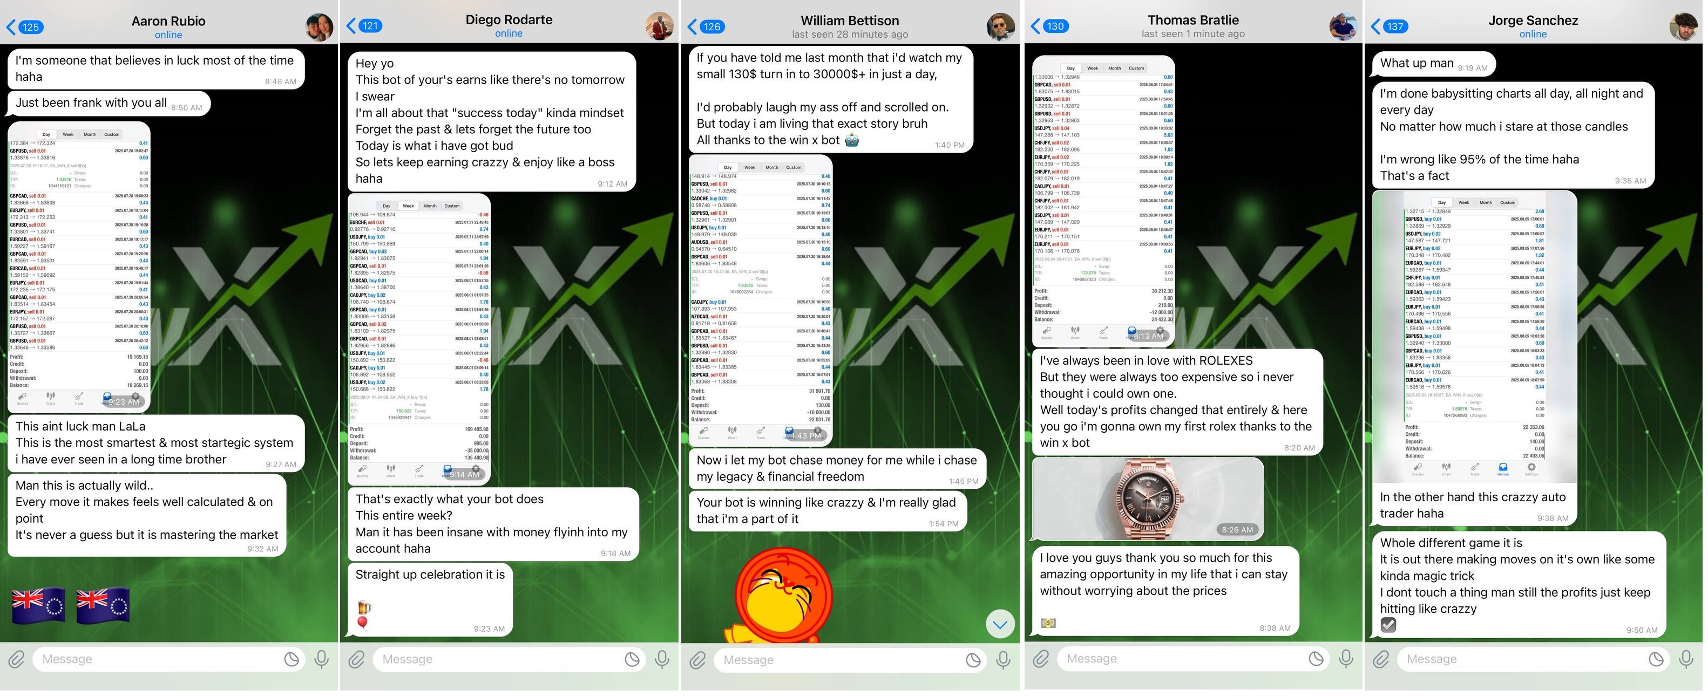The height and width of the screenshot is (697, 1708).
Task: Focus message field in Thomas Bratlie chat
Action: pyautogui.click(x=1194, y=659)
